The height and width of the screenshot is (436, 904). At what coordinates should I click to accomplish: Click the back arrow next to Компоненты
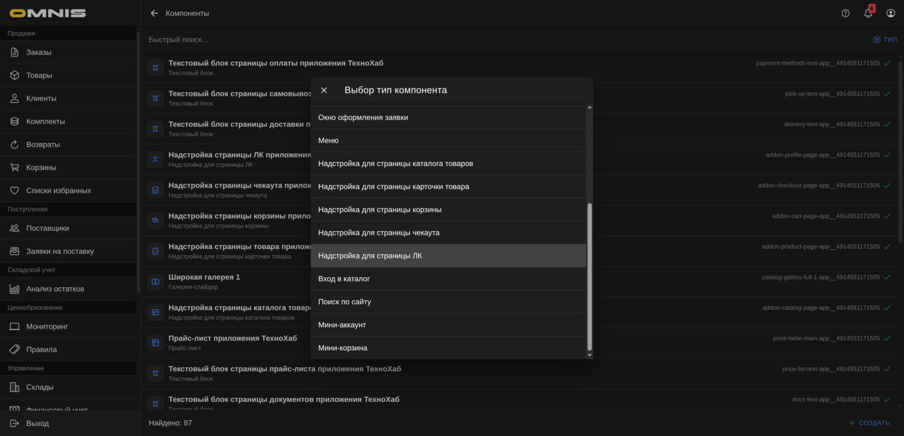click(x=154, y=13)
